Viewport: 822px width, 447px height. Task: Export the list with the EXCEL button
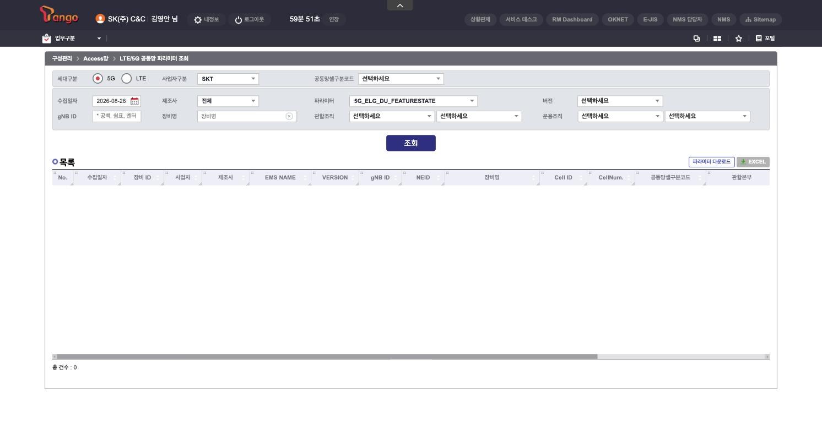click(753, 162)
